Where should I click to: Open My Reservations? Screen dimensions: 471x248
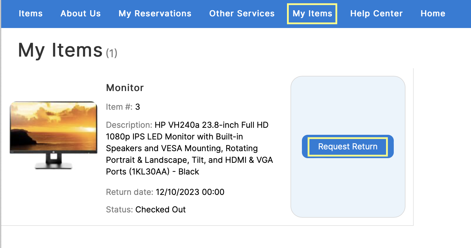(x=155, y=13)
